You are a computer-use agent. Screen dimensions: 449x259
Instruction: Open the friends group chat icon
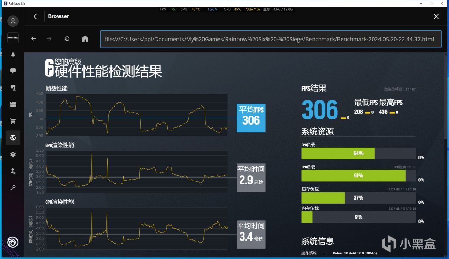(x=13, y=88)
